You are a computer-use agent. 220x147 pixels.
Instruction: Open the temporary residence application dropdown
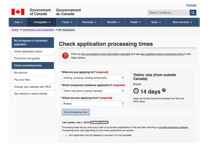93,91
